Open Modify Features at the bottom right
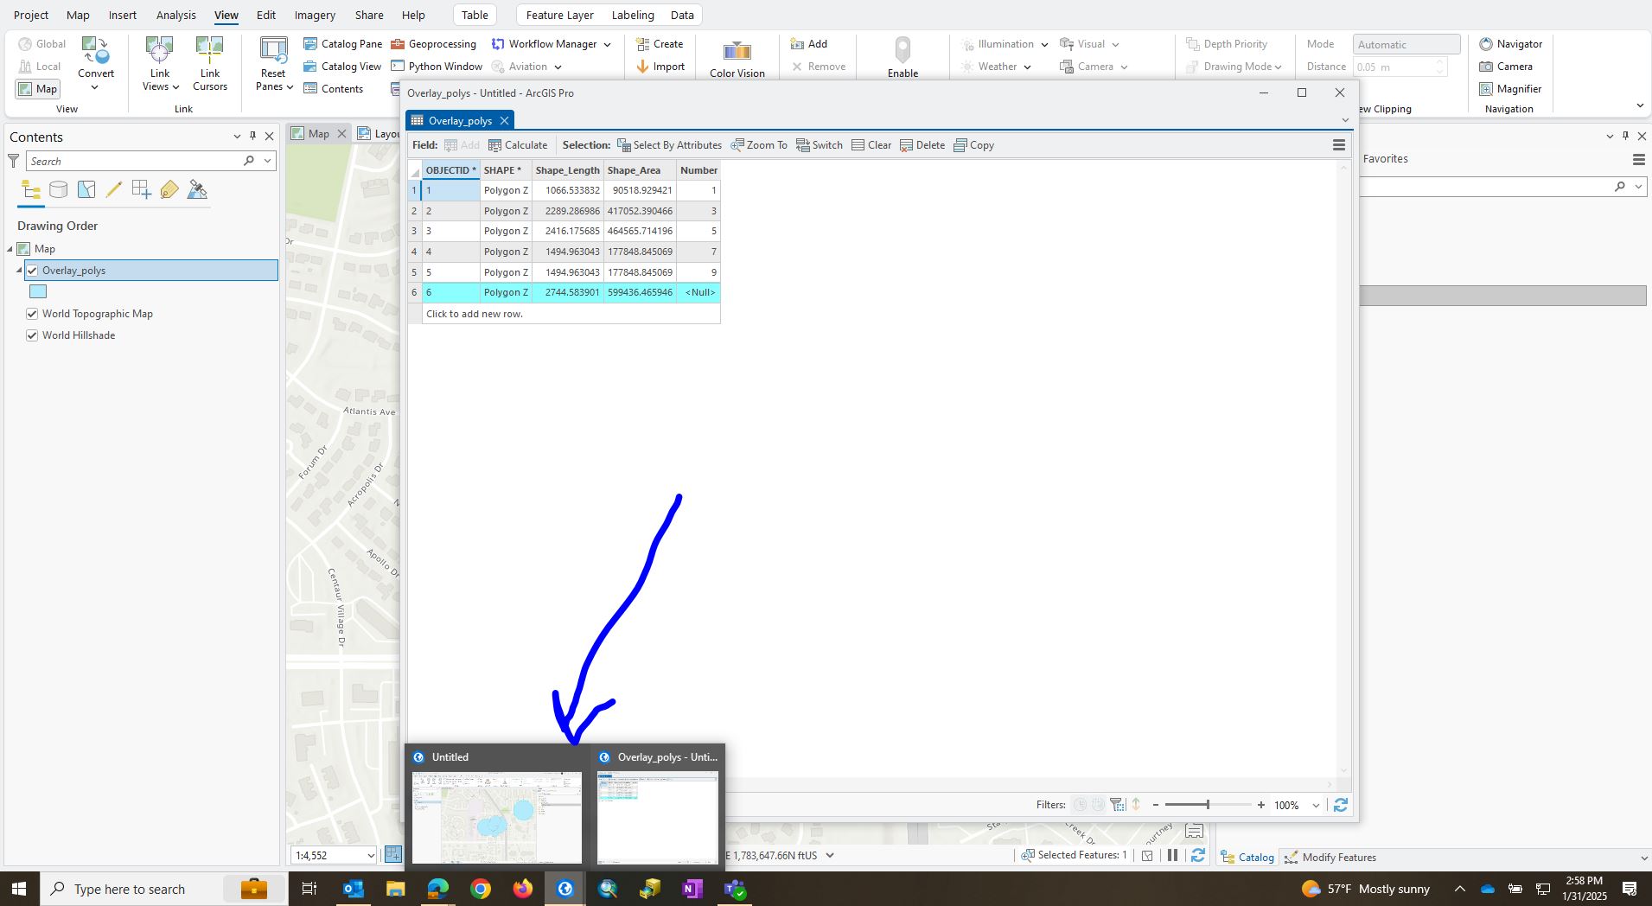 [x=1336, y=857]
